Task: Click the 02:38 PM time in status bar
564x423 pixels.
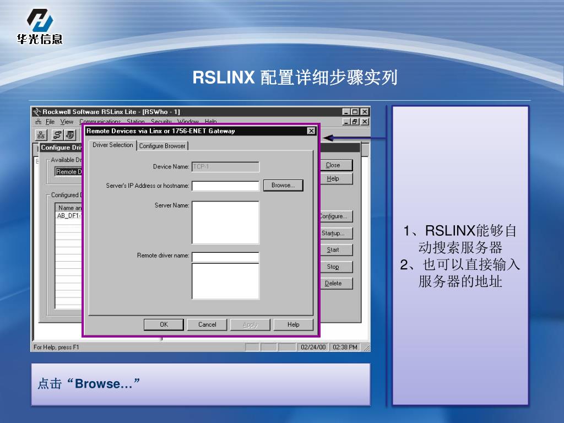Action: pos(345,347)
